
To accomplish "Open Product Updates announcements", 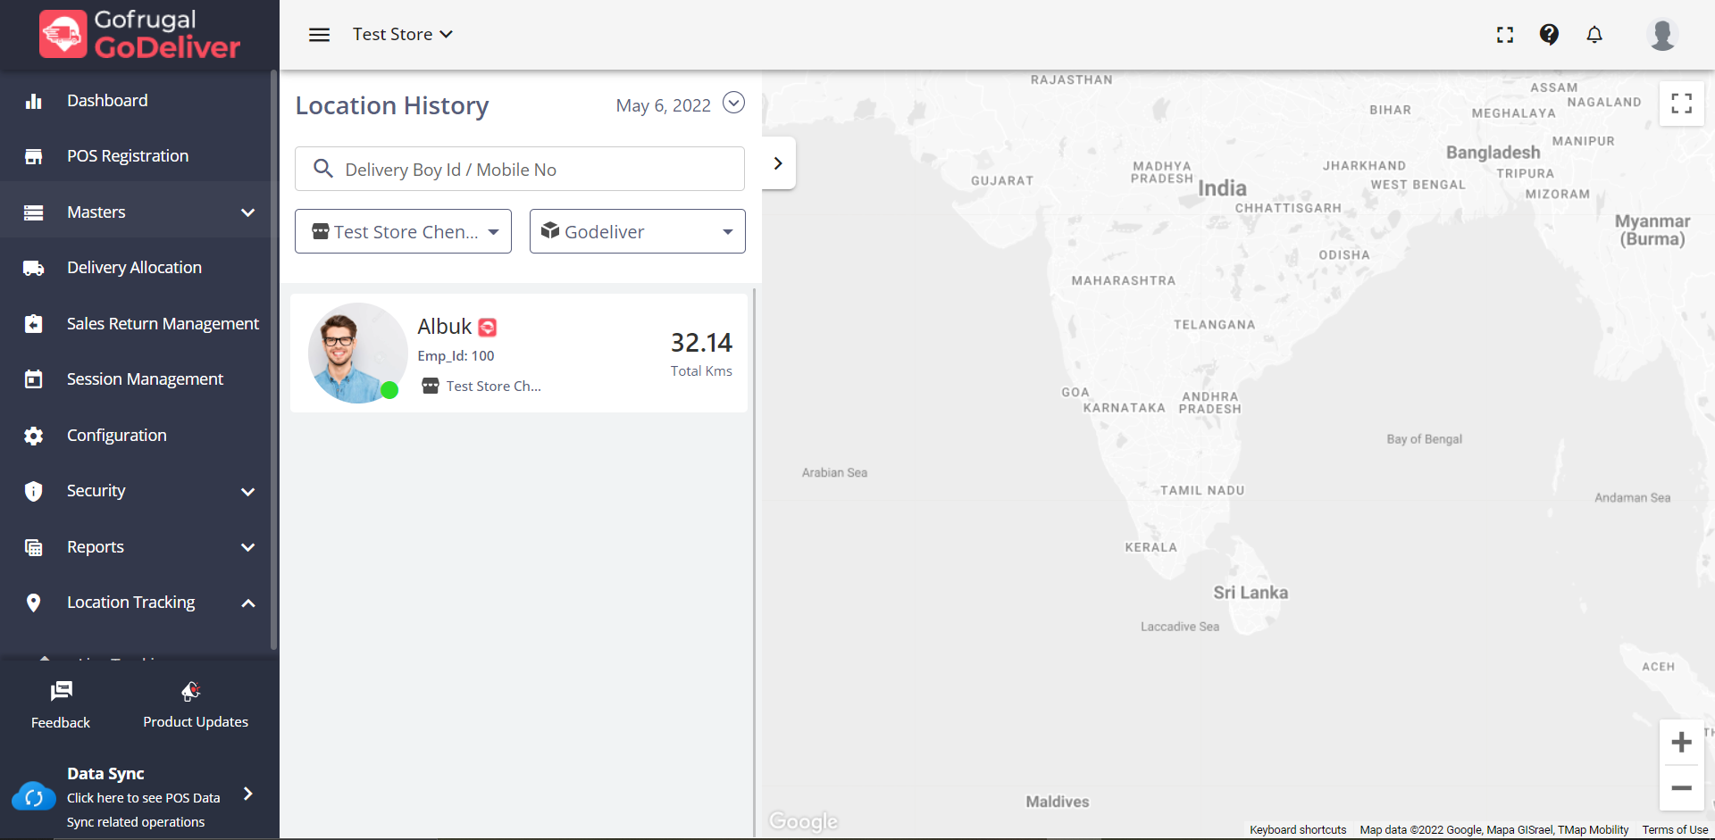I will click(196, 704).
